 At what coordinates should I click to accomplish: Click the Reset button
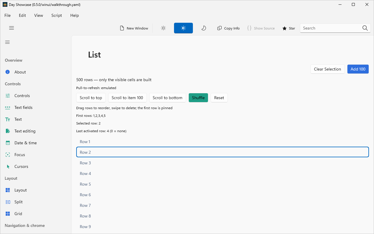pyautogui.click(x=219, y=98)
